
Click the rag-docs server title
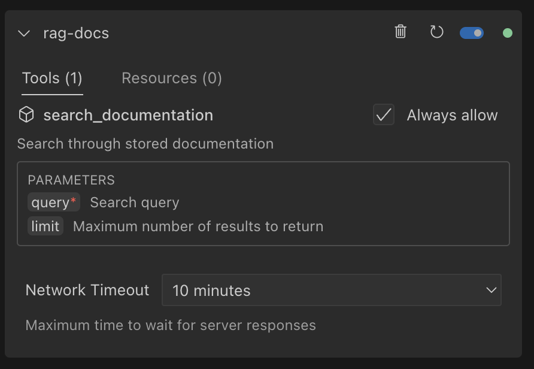pos(76,34)
